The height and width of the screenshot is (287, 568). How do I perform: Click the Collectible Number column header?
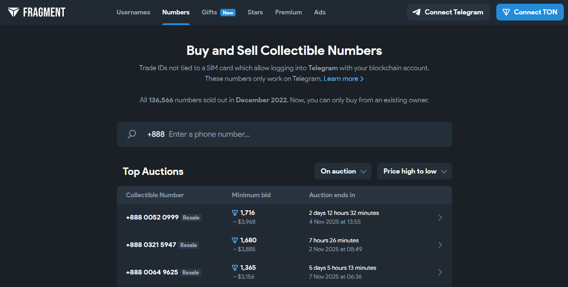155,195
